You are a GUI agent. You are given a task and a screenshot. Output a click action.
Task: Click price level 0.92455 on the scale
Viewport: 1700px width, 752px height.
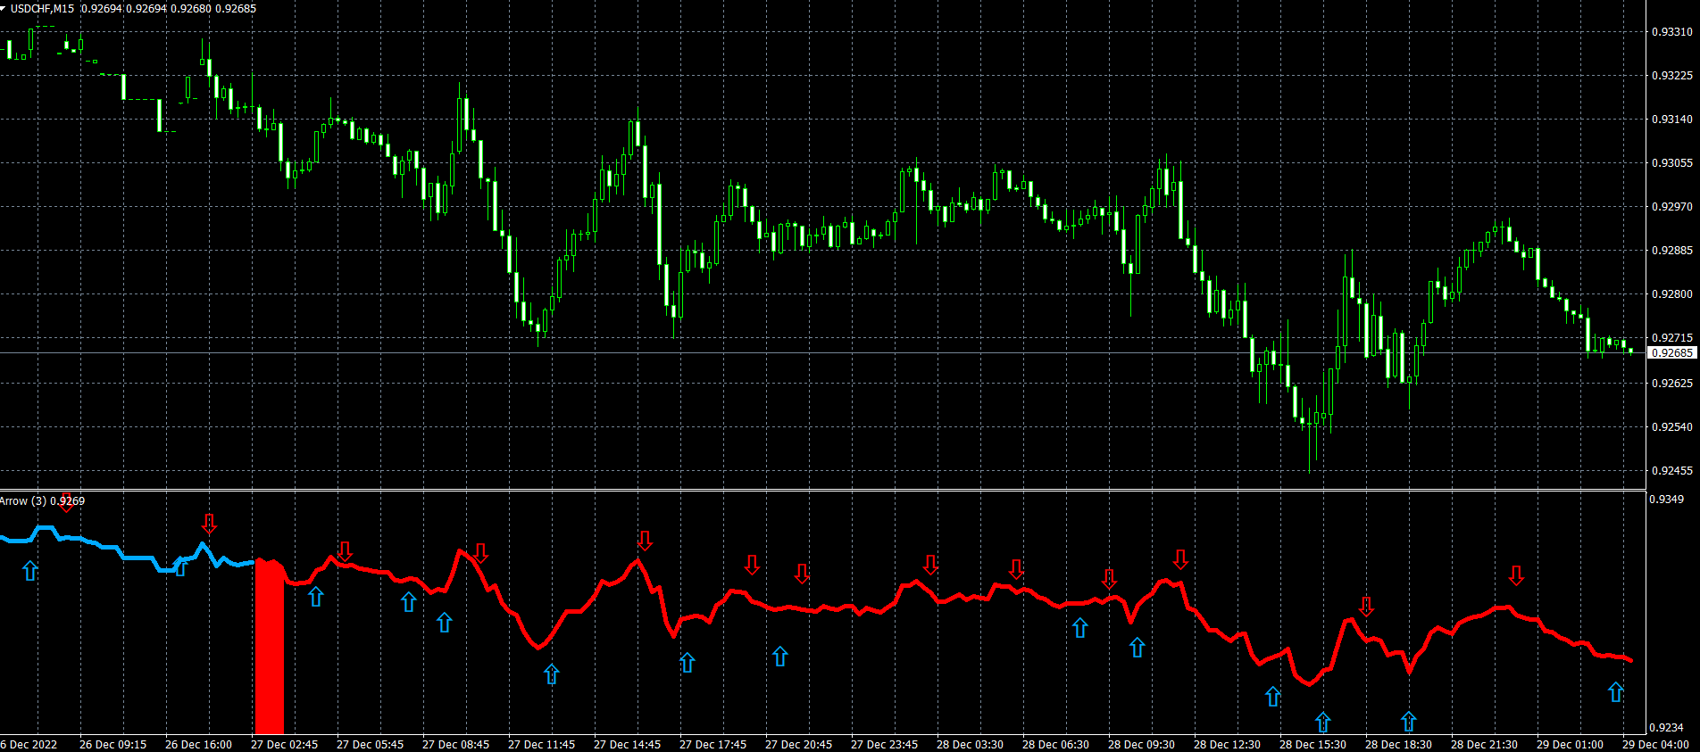pos(1671,471)
